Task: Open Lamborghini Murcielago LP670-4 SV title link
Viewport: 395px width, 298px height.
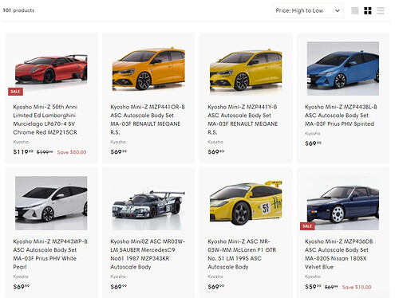Action: (x=45, y=120)
